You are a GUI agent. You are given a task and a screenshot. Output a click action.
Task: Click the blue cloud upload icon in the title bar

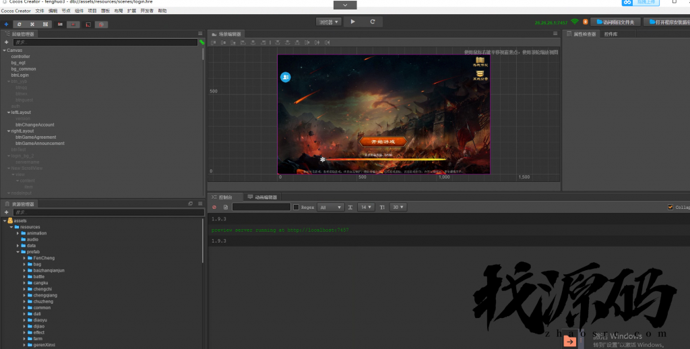pos(627,2)
